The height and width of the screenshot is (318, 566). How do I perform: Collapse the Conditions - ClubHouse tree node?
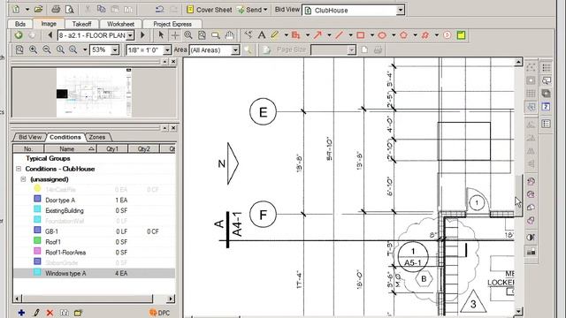point(19,169)
